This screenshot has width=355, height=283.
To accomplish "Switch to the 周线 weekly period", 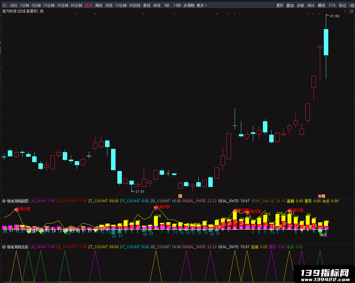I will click(x=99, y=5).
